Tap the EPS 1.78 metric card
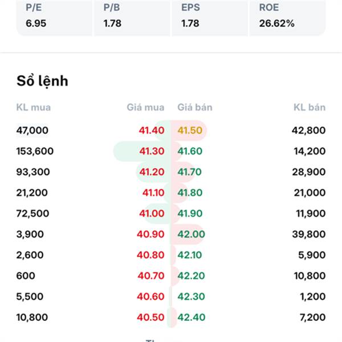Image resolution: width=342 pixels, height=342 pixels. coord(209,17)
